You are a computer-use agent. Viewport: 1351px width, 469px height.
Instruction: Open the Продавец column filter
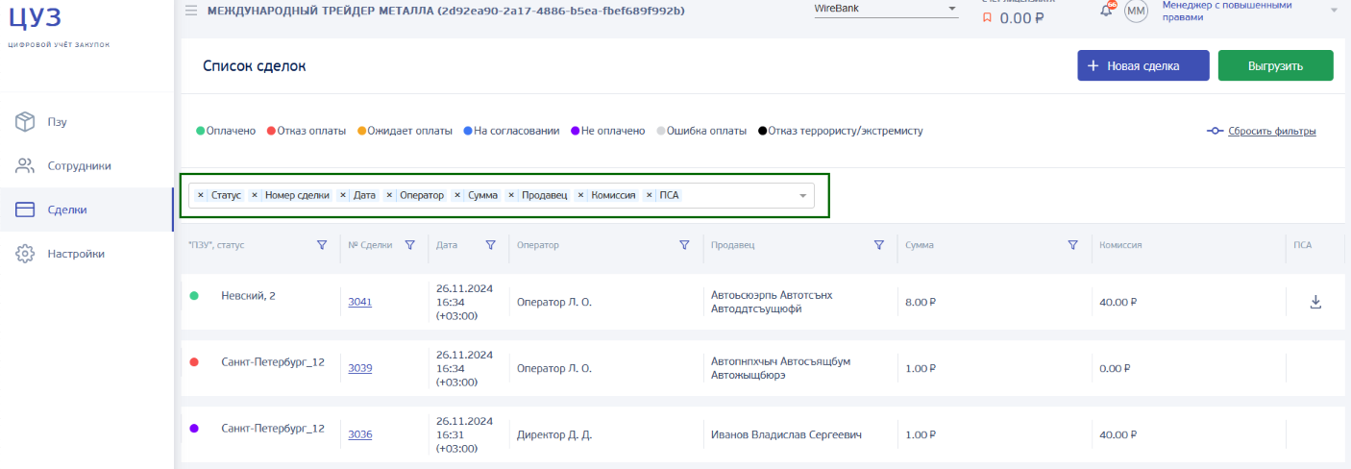click(x=879, y=245)
